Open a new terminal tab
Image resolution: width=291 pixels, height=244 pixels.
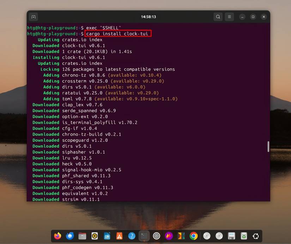coord(34,17)
